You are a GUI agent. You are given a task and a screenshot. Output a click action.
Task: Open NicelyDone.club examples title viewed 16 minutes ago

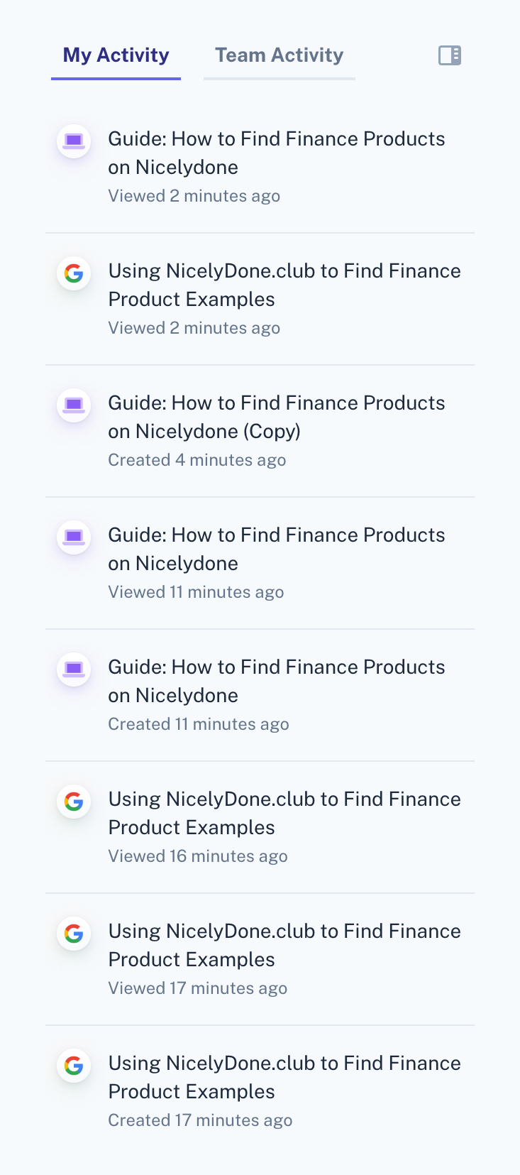pos(284,813)
